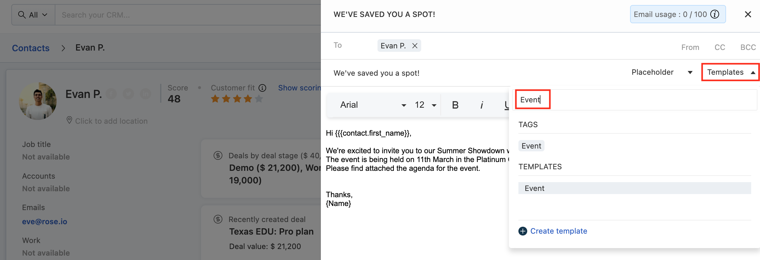
Task: Click the Italic formatting icon
Action: click(x=482, y=105)
